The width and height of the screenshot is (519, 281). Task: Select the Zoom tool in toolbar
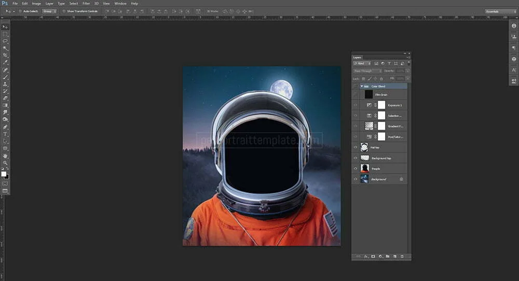tap(5, 163)
